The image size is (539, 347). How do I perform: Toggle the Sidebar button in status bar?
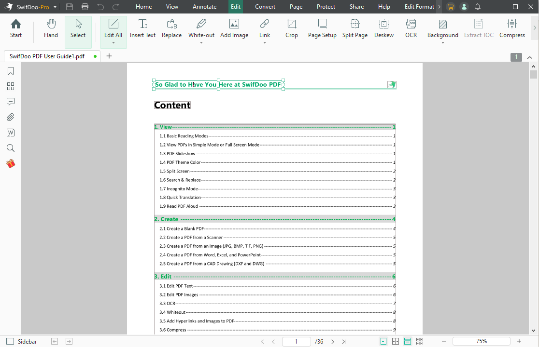pyautogui.click(x=22, y=342)
